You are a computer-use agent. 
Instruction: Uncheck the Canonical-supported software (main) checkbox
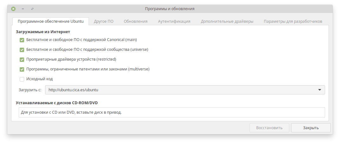22,40
